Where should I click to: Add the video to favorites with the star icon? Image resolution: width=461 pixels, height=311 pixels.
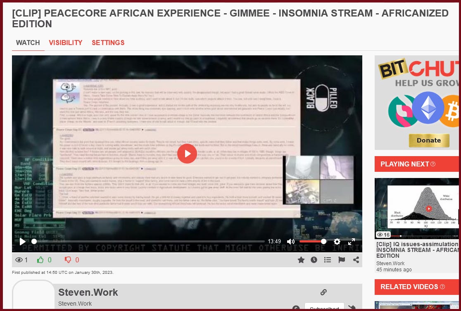click(x=301, y=260)
